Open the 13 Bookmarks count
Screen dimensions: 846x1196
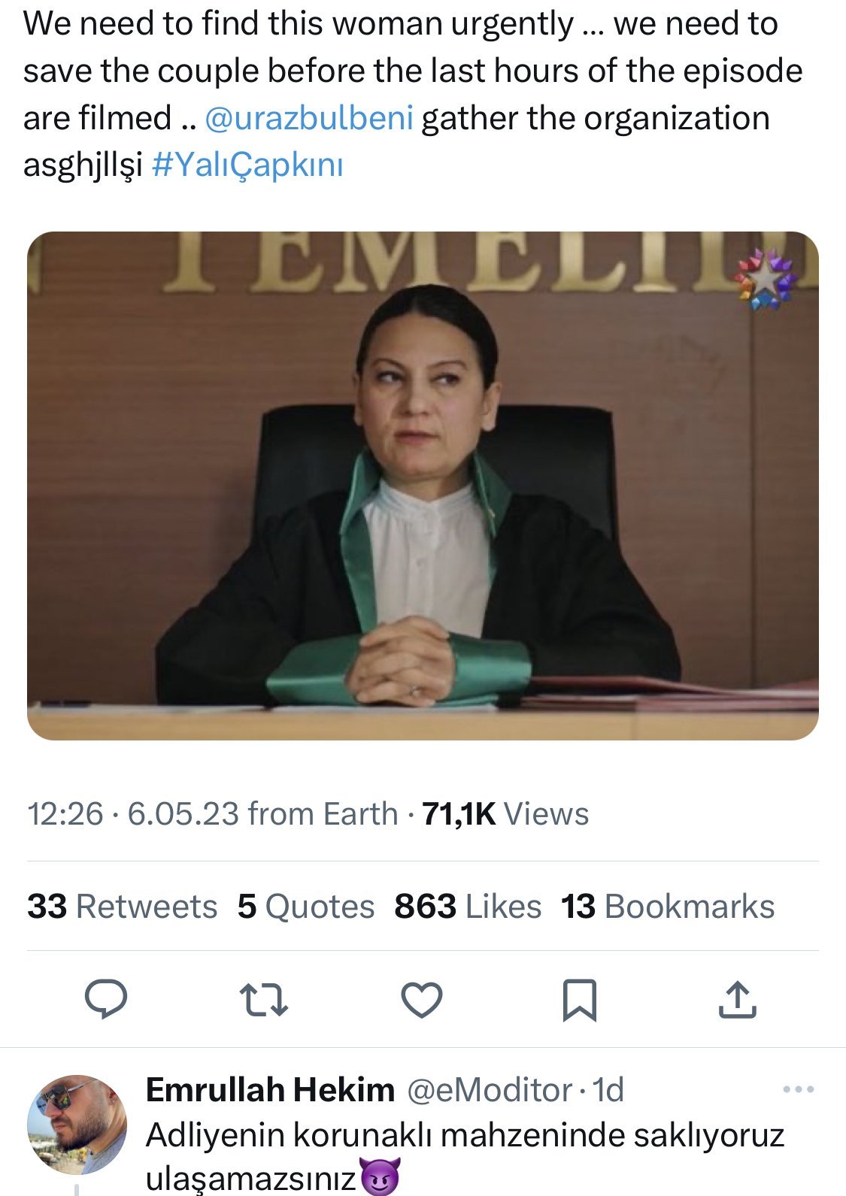pyautogui.click(x=667, y=907)
